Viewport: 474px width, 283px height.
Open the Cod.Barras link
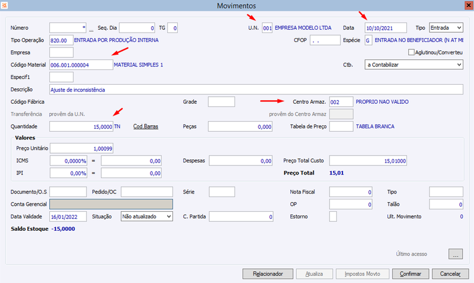click(x=146, y=126)
